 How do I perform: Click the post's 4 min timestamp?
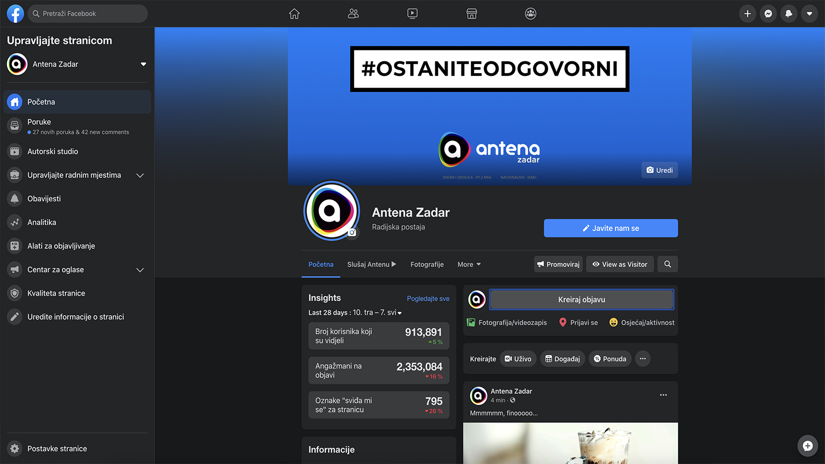[498, 400]
